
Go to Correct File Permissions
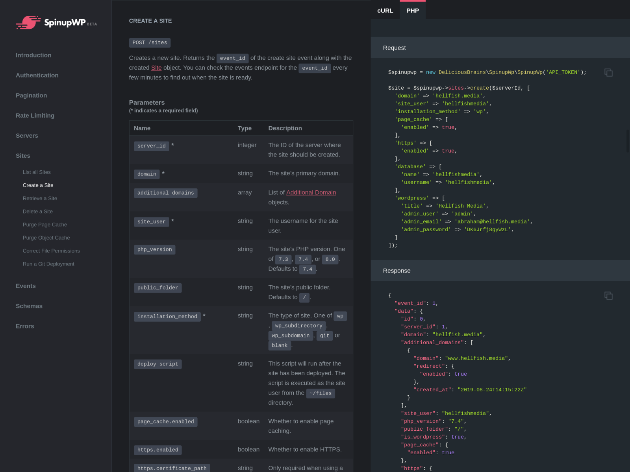[x=51, y=251]
